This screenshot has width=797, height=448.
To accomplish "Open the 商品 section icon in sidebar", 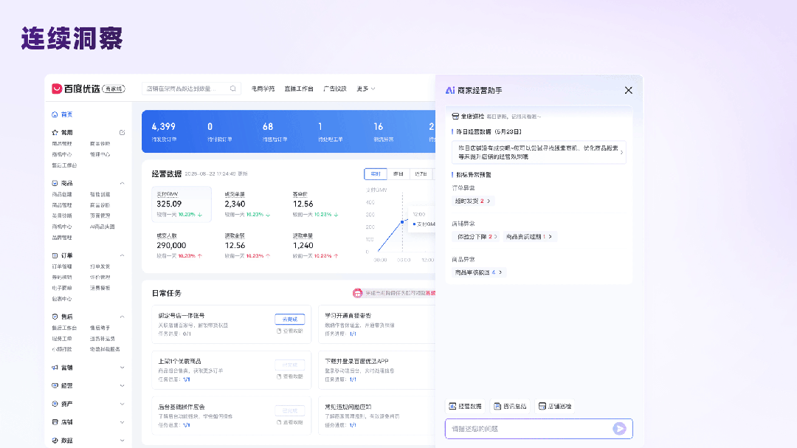I will [x=54, y=182].
